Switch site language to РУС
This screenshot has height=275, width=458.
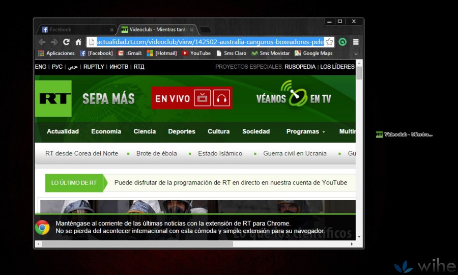click(57, 67)
